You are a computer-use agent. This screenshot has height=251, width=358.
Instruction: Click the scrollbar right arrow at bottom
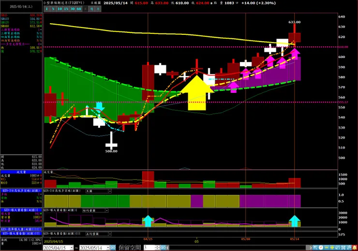coord(311,248)
